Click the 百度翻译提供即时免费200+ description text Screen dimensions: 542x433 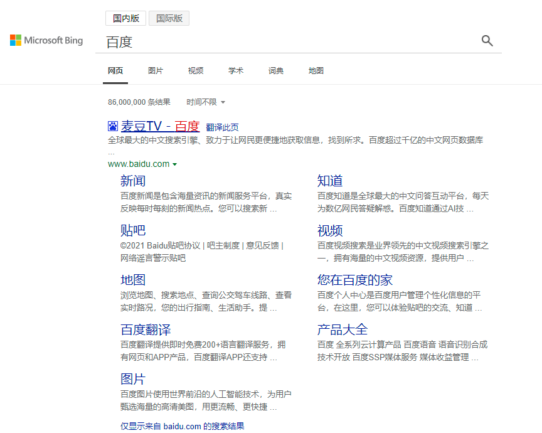[203, 351]
